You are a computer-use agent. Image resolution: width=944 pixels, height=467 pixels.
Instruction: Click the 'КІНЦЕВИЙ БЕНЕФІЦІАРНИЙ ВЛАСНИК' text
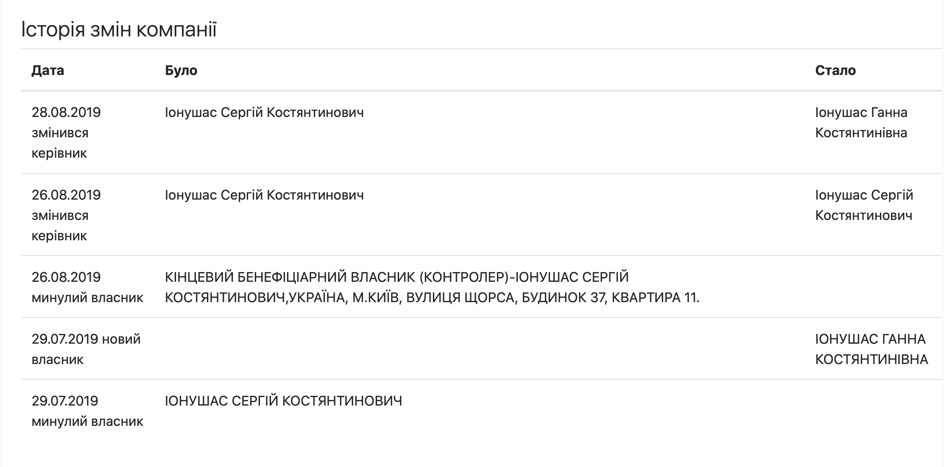290,277
